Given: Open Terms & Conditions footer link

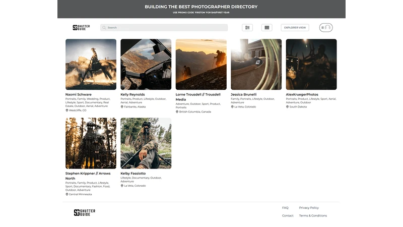Looking at the screenshot, I should 313,215.
